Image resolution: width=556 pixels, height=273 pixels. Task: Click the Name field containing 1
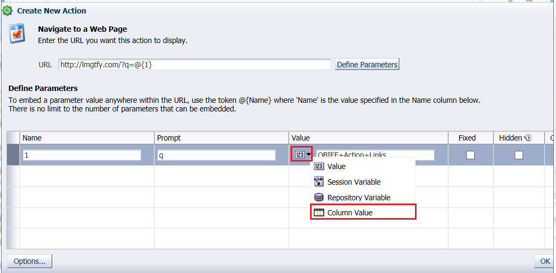82,155
